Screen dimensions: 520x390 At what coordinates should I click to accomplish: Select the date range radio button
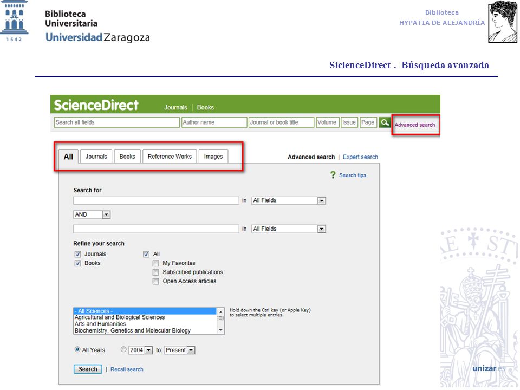pos(123,349)
